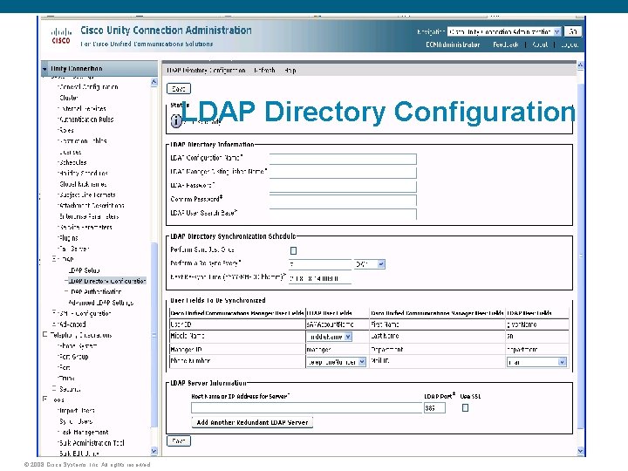Click Add Another Redundant LDAP Server
The height and width of the screenshot is (471, 628).
[x=252, y=422]
